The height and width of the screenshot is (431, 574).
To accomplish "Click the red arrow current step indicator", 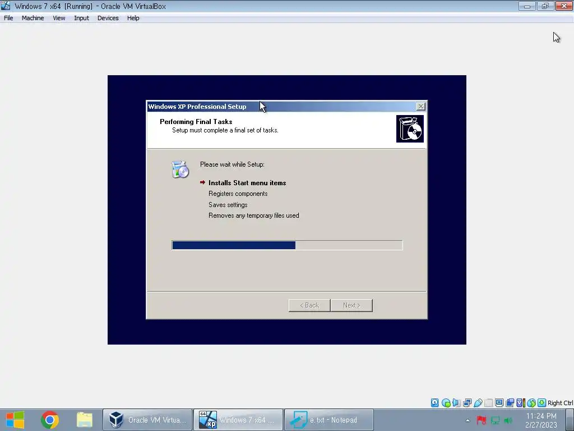I will point(202,182).
